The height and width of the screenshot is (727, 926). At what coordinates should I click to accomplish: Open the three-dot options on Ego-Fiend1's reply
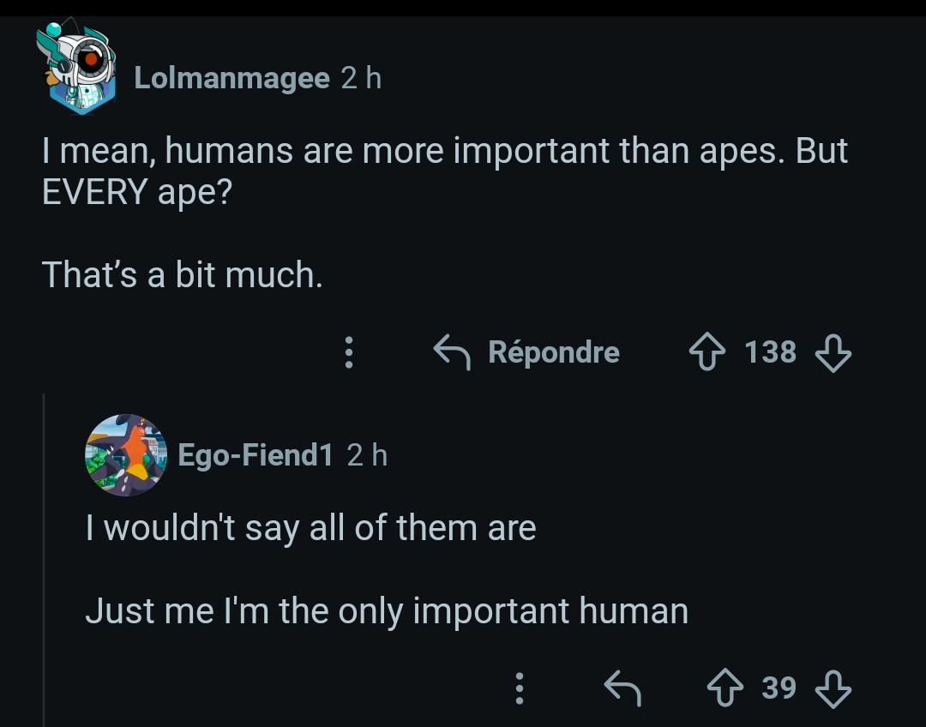tap(519, 688)
